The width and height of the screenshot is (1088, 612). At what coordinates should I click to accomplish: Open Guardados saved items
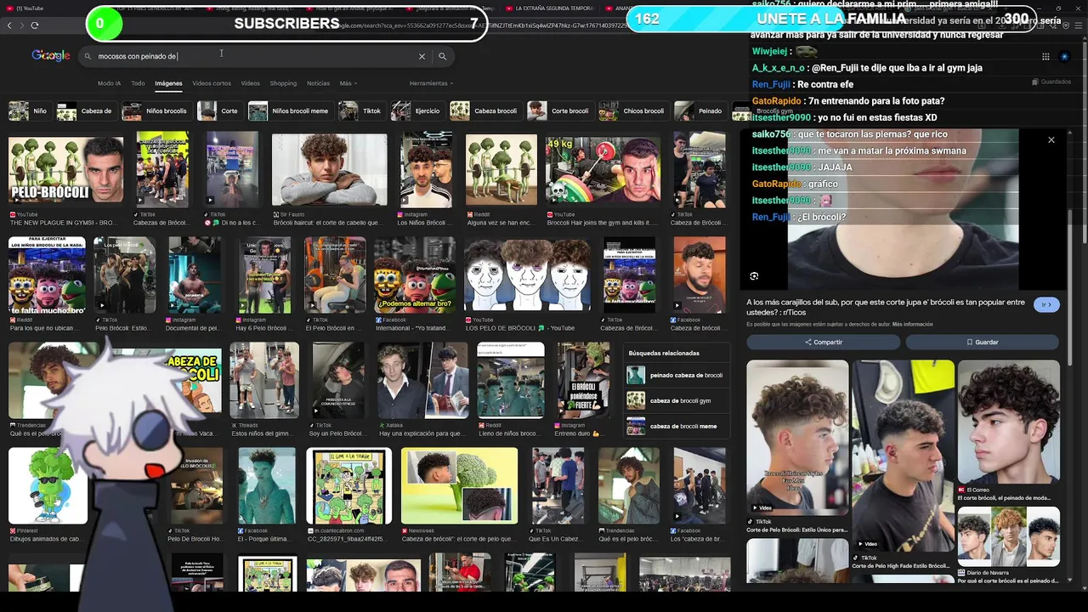pos(1051,82)
